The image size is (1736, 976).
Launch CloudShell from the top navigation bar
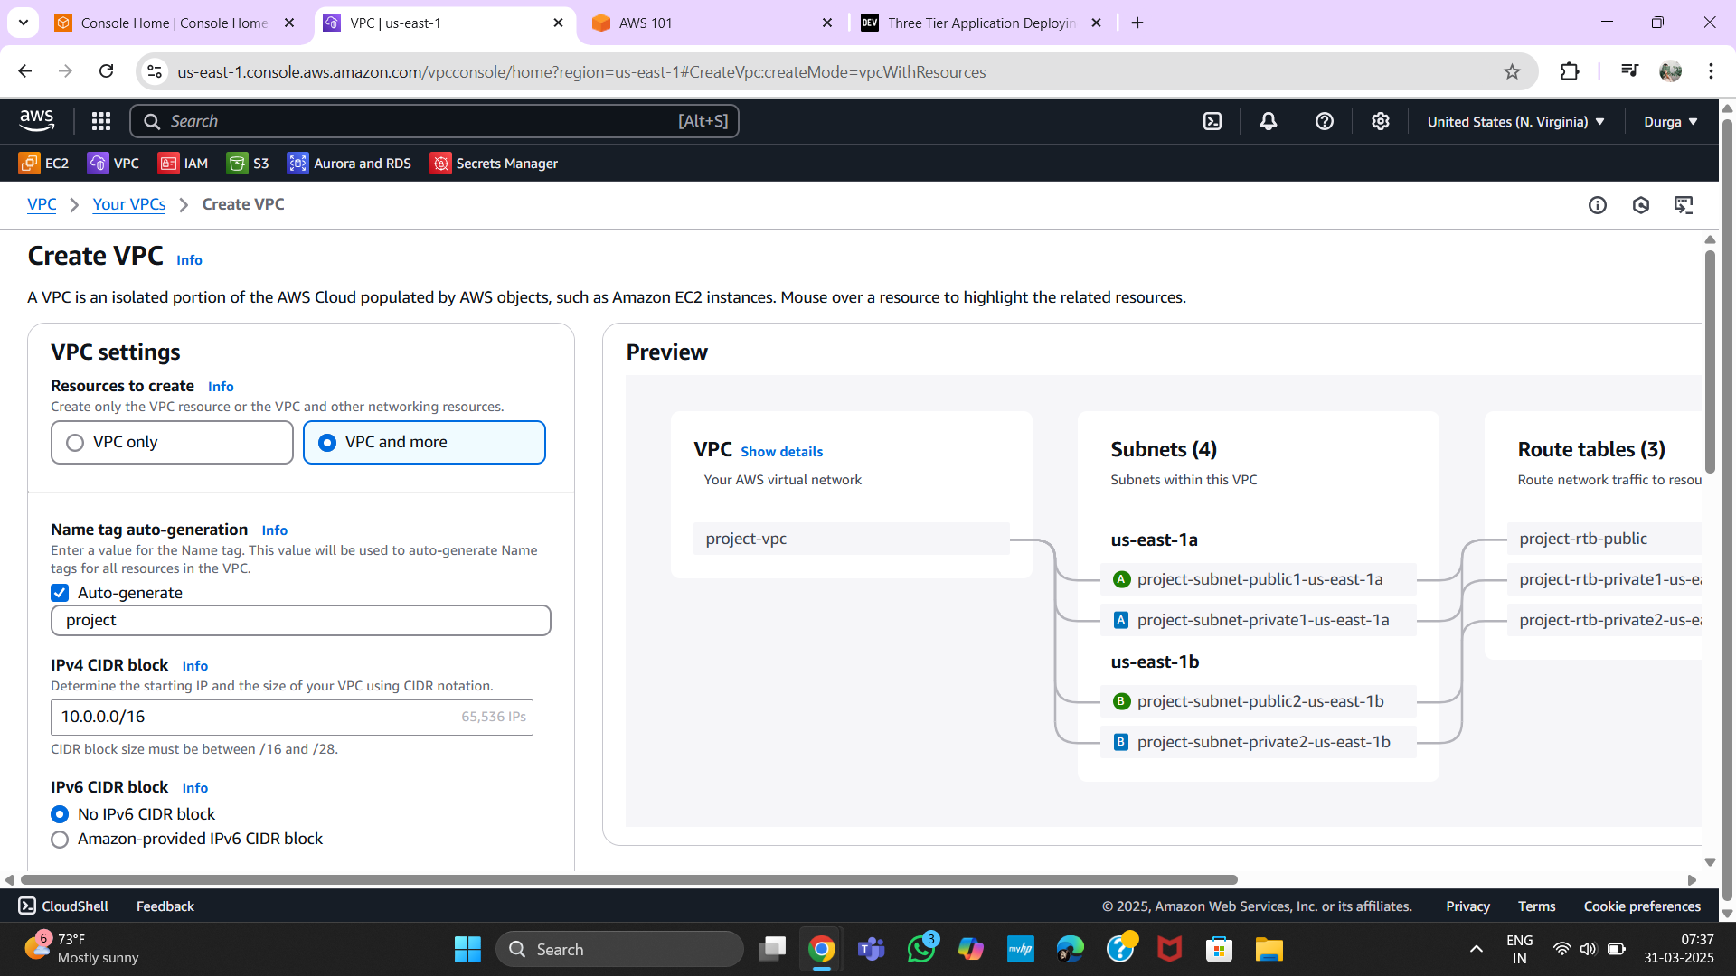1212,121
